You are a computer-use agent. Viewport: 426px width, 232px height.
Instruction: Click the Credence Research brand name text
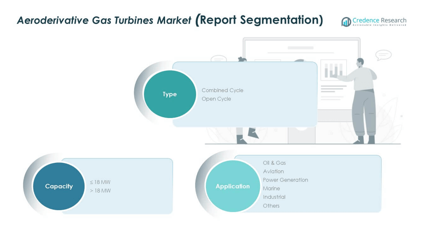tap(379, 20)
